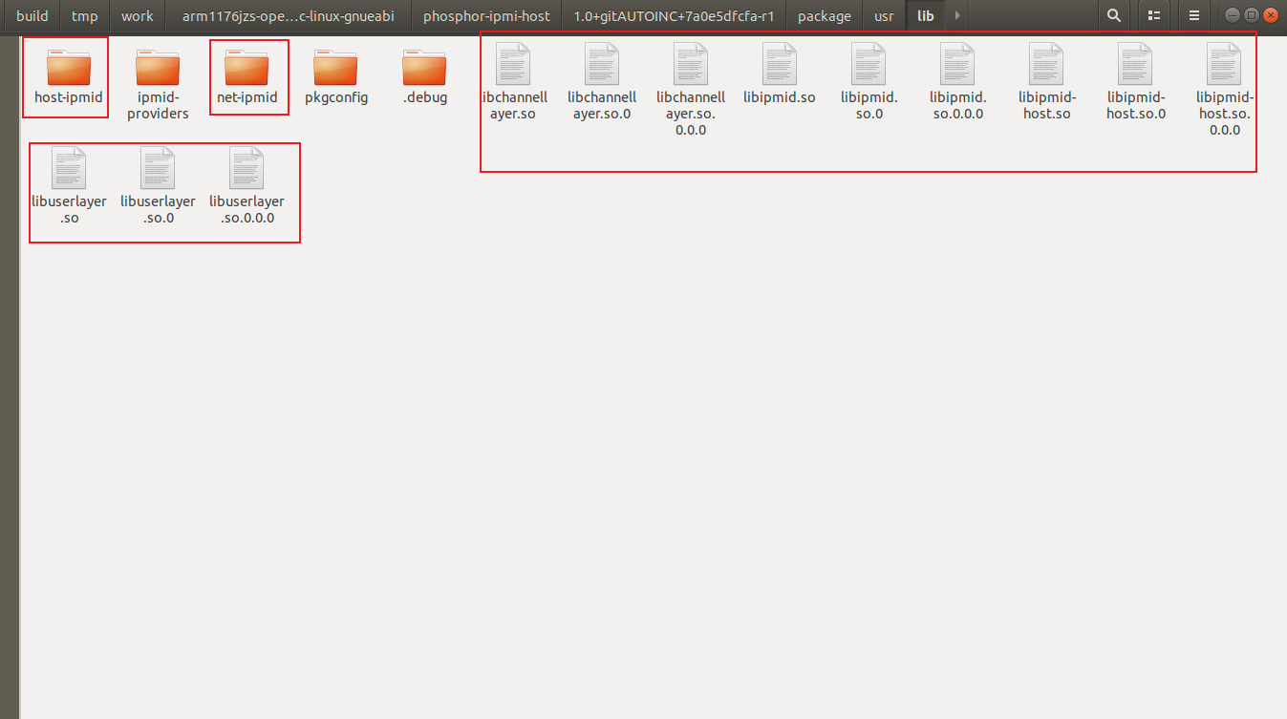Jump to the tmp directory from the path bar
The height and width of the screenshot is (719, 1287).
tap(84, 15)
